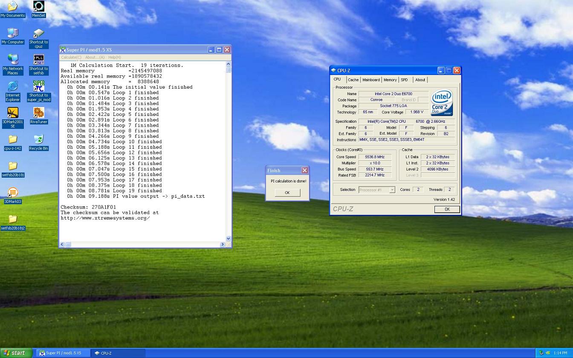Select the 3DMark2001 SE desktop icon
The height and width of the screenshot is (358, 573).
point(13,113)
